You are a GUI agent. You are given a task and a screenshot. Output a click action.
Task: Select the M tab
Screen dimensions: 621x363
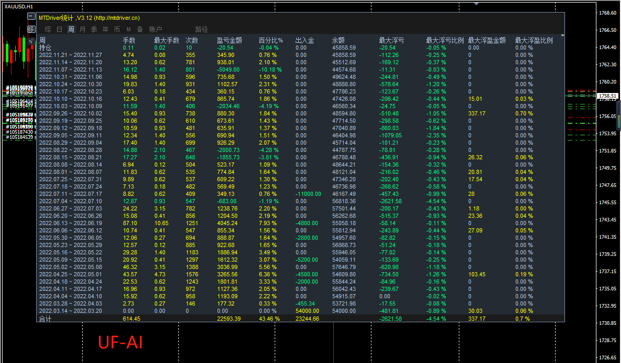pyautogui.click(x=129, y=29)
